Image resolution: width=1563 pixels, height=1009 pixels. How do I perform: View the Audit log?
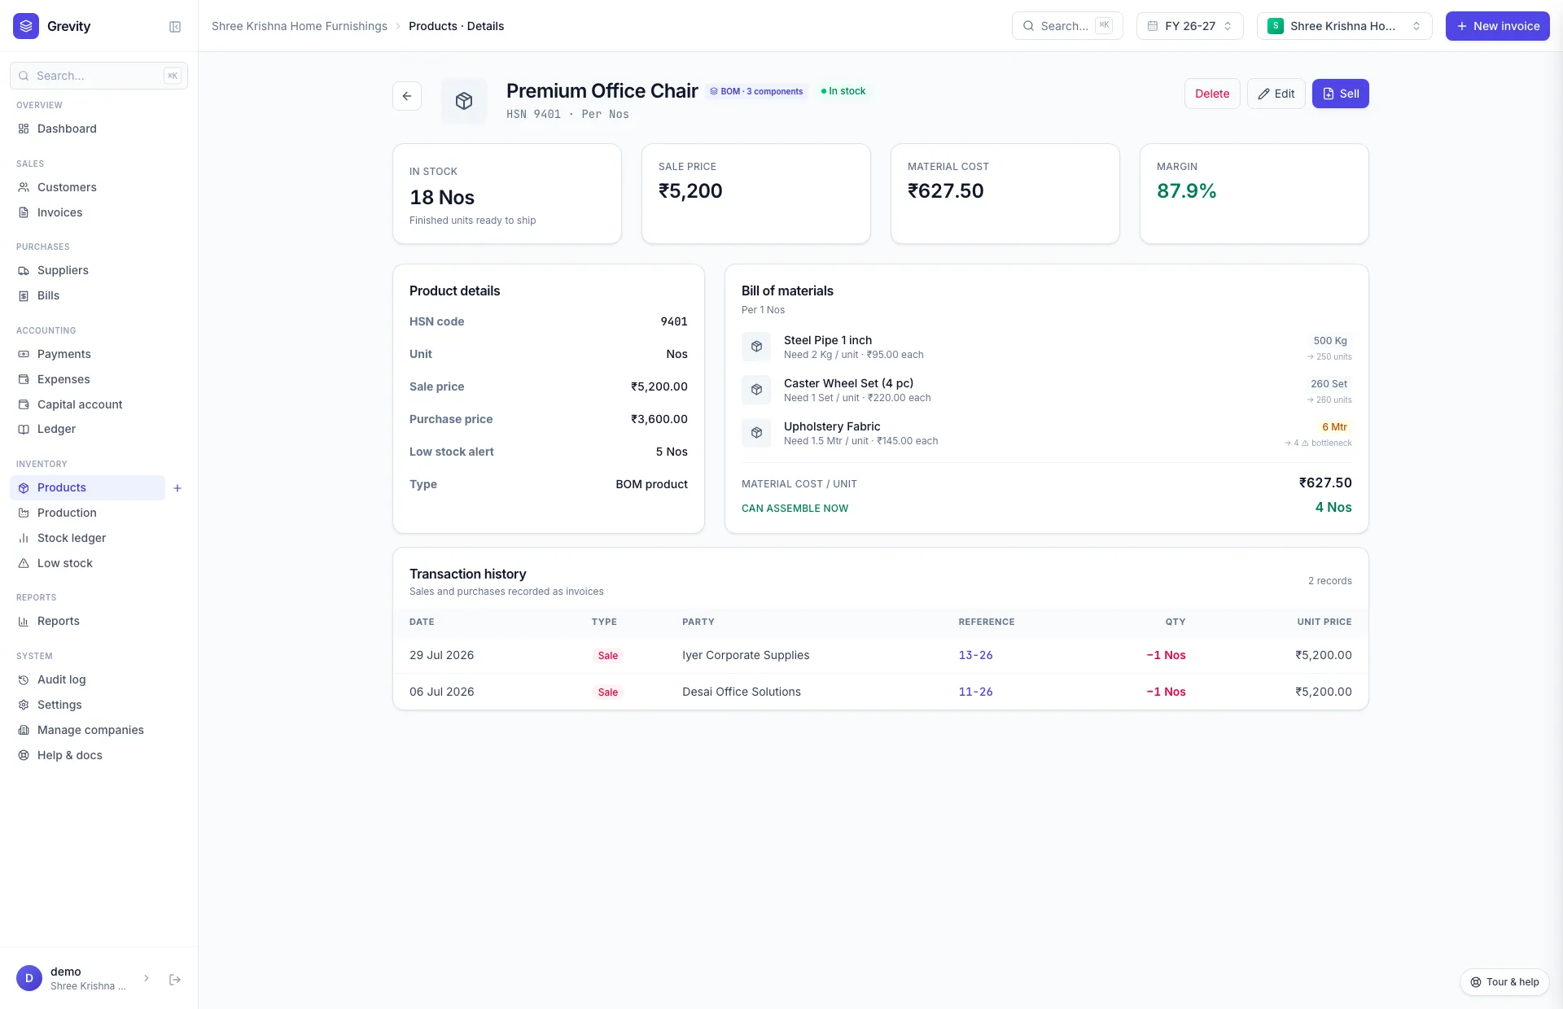click(99, 679)
